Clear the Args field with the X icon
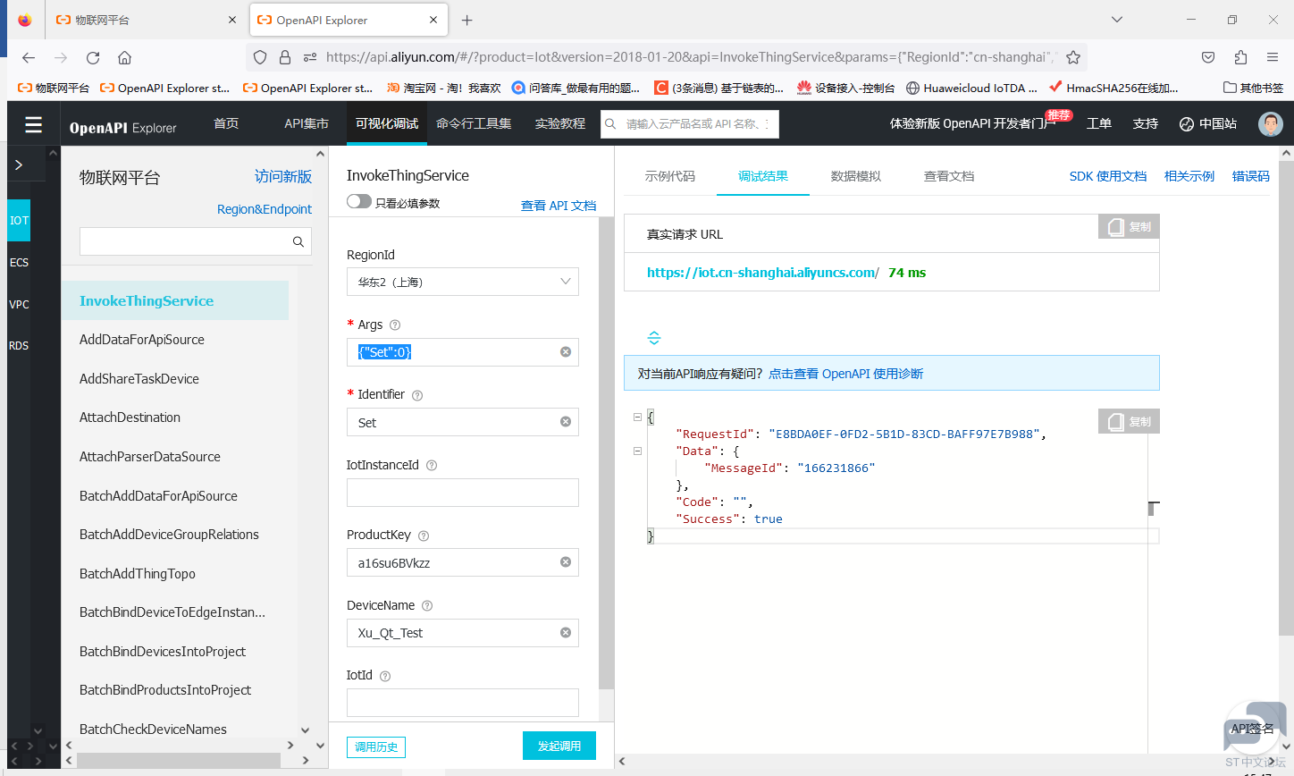The height and width of the screenshot is (776, 1294). click(x=566, y=352)
